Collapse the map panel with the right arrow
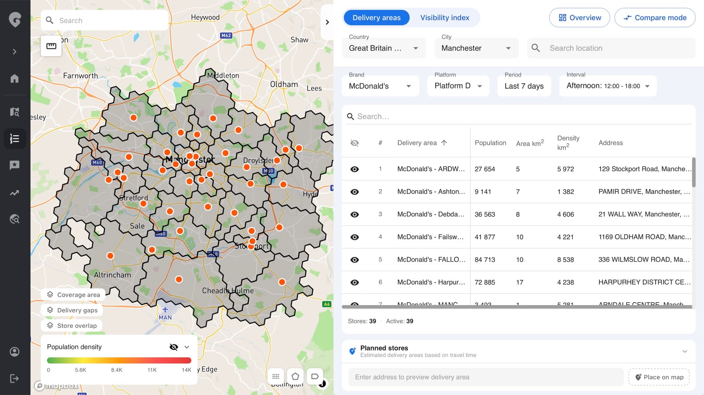 pos(327,22)
